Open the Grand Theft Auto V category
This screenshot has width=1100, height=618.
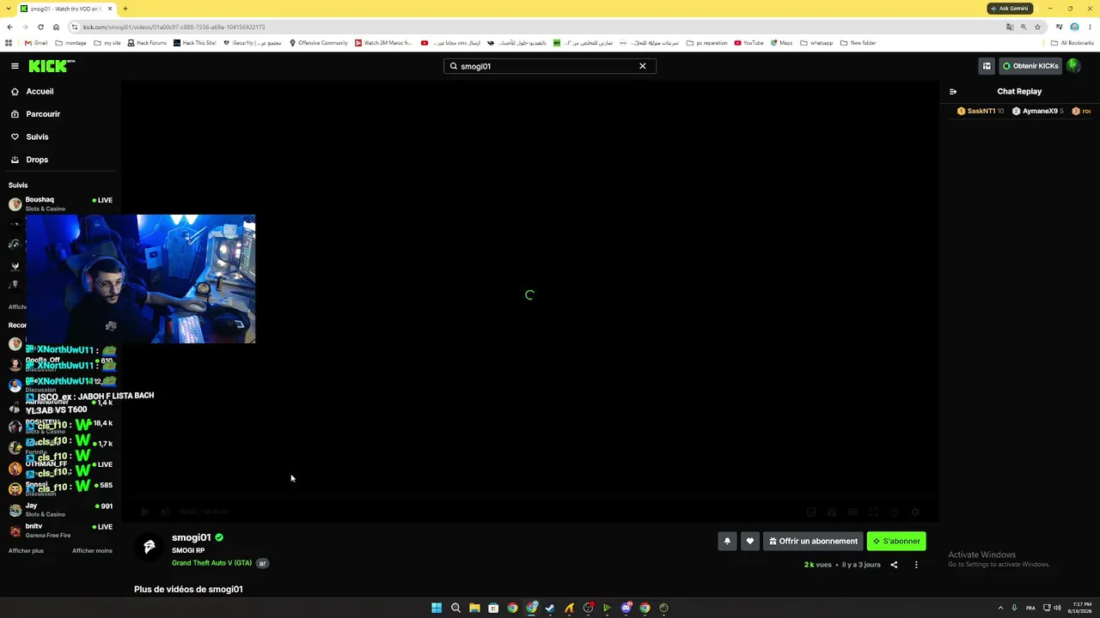click(211, 563)
